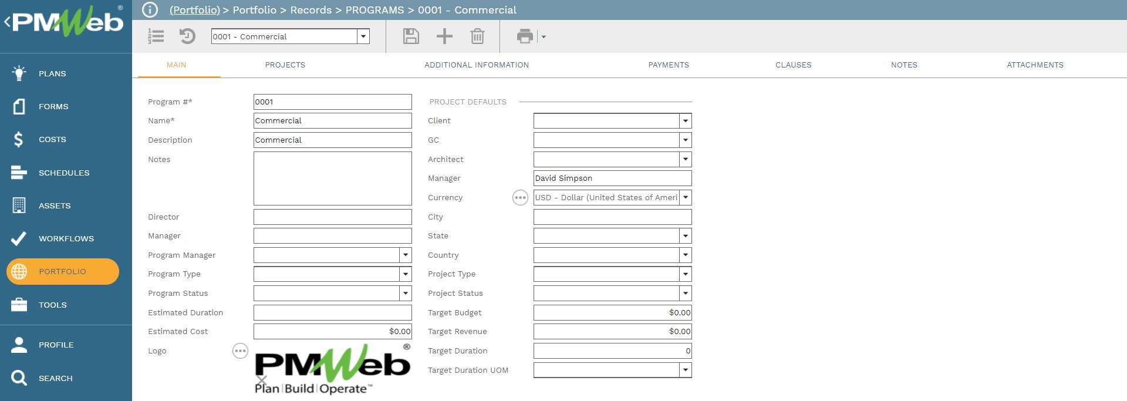Open the Attachments tab
The image size is (1127, 401).
[x=1035, y=65]
